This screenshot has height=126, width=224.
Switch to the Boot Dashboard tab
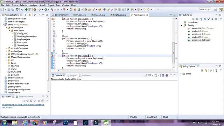[x=24, y=97]
